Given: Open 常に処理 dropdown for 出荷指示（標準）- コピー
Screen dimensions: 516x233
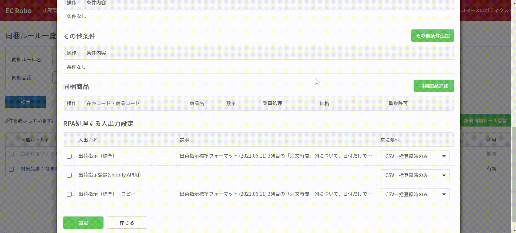Looking at the screenshot, I should pos(415,194).
